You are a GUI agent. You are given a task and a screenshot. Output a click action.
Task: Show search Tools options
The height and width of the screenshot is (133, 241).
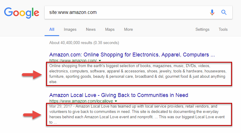[x=223, y=30]
